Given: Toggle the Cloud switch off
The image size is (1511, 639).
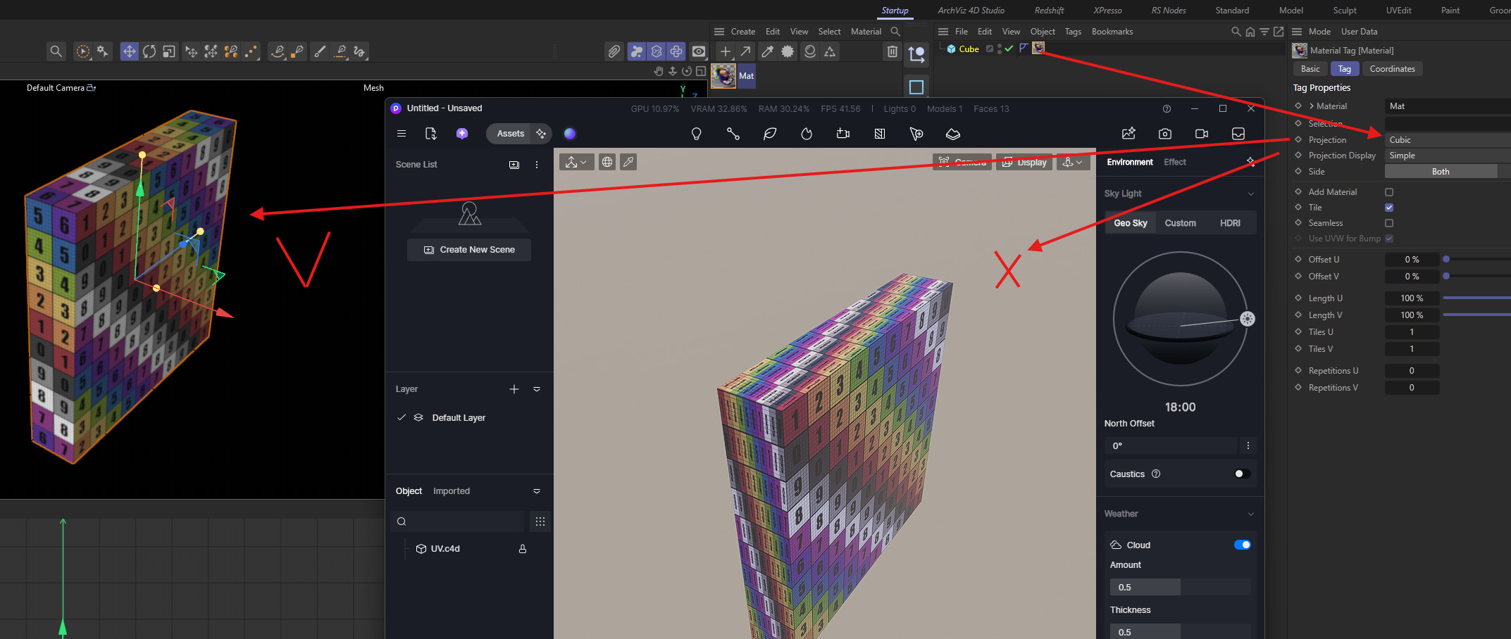Looking at the screenshot, I should (1242, 545).
